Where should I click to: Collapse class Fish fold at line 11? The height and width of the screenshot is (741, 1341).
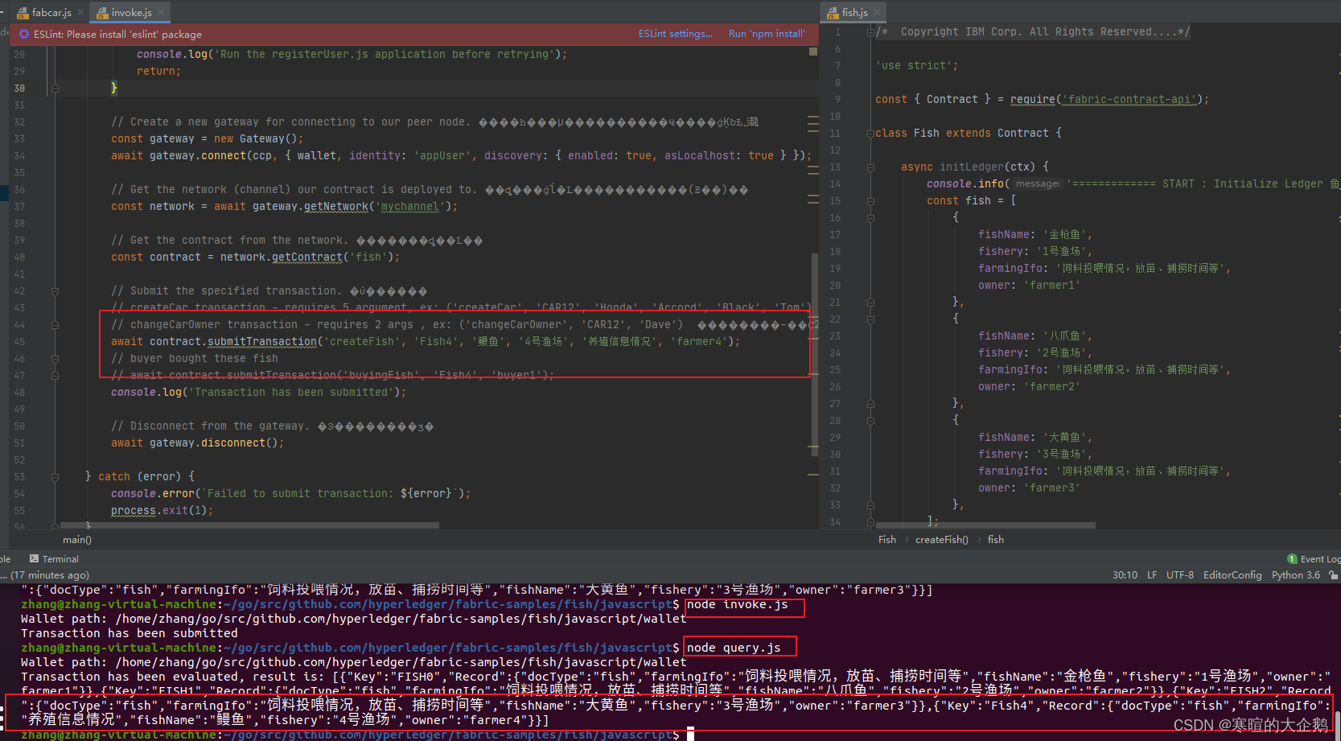pos(870,134)
